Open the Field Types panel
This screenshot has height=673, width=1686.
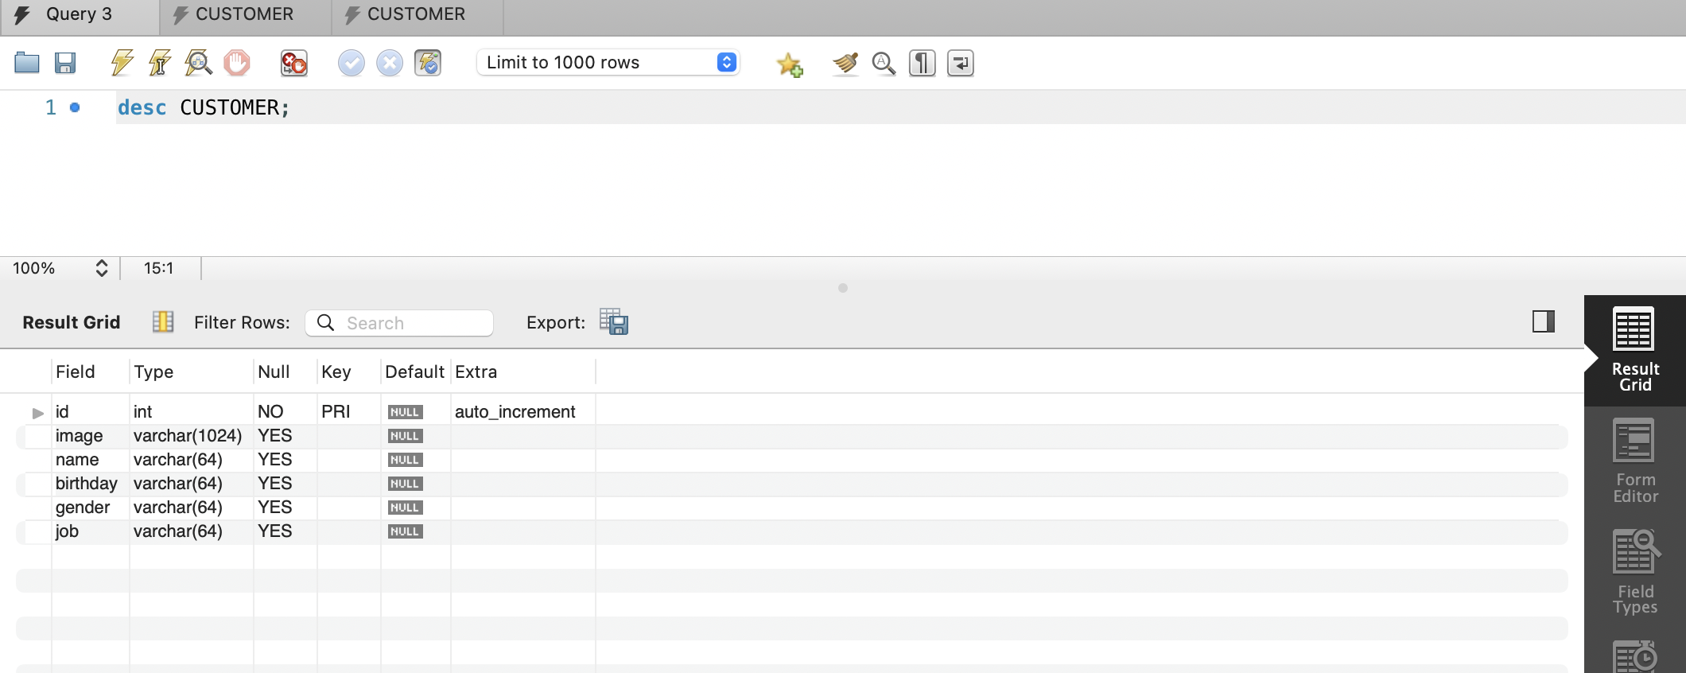1635,573
